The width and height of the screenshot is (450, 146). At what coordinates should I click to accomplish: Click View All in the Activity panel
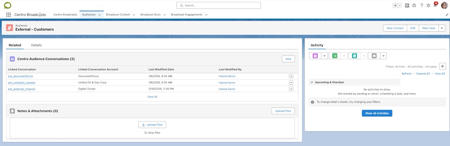pos(440,74)
